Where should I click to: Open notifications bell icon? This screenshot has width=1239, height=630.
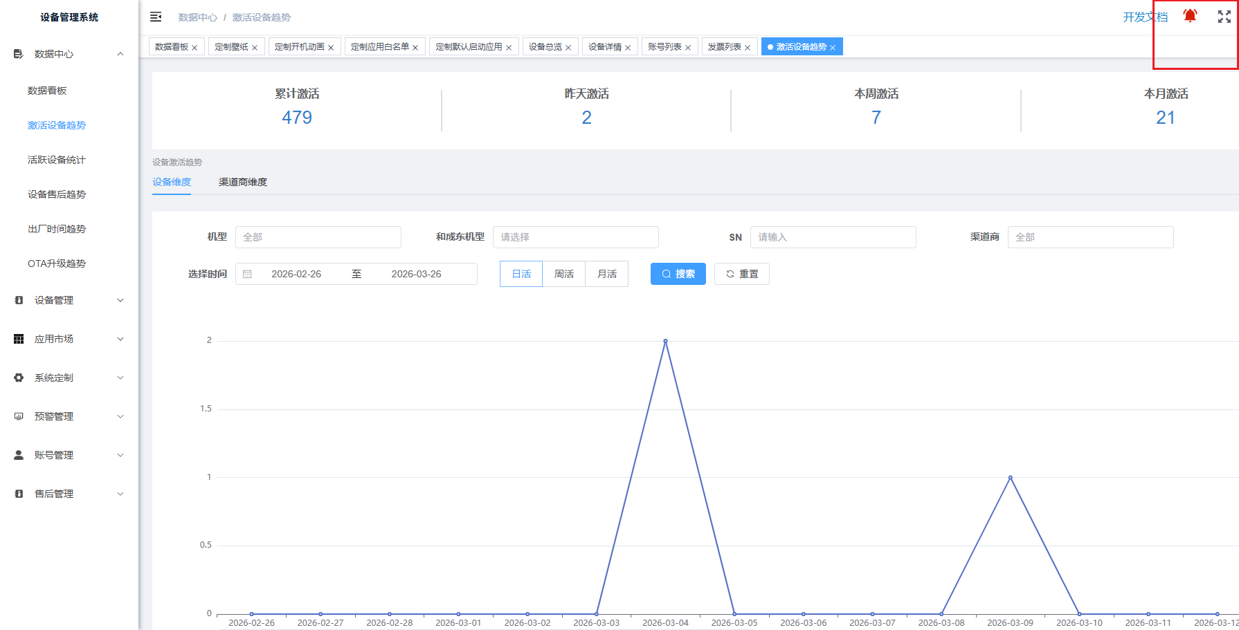tap(1190, 16)
